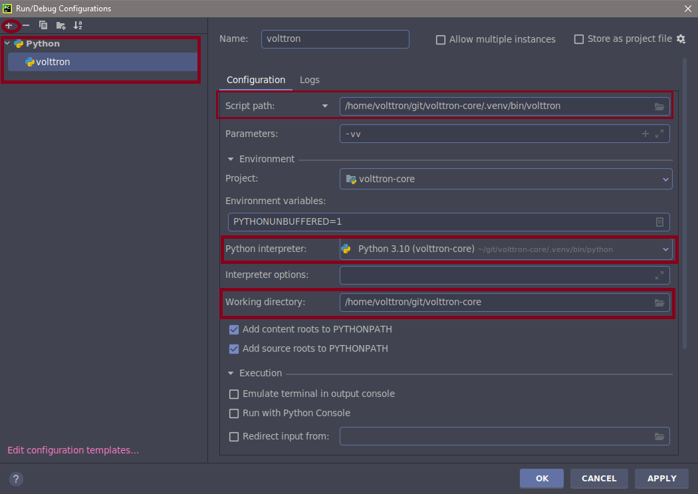The image size is (698, 494).
Task: Open the Script path type dropdown arrow
Action: coord(325,106)
